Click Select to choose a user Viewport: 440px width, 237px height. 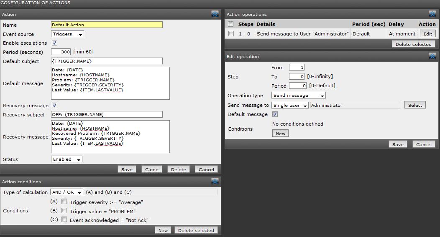coord(415,105)
